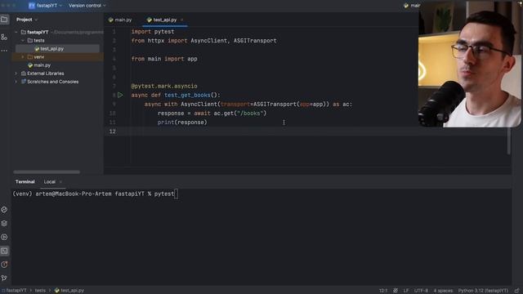
Task: Open the Structure tool window icon
Action: point(4,37)
